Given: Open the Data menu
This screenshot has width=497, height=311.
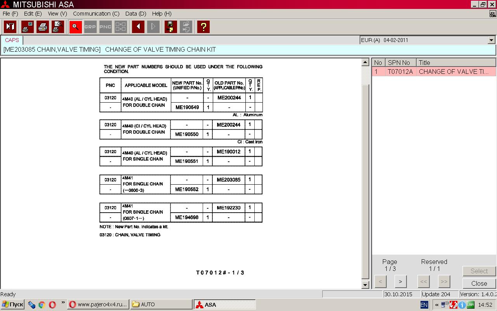Looking at the screenshot, I should [x=136, y=14].
